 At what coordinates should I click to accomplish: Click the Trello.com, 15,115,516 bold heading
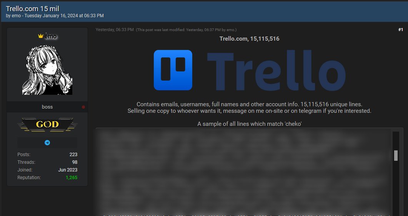coord(249,39)
